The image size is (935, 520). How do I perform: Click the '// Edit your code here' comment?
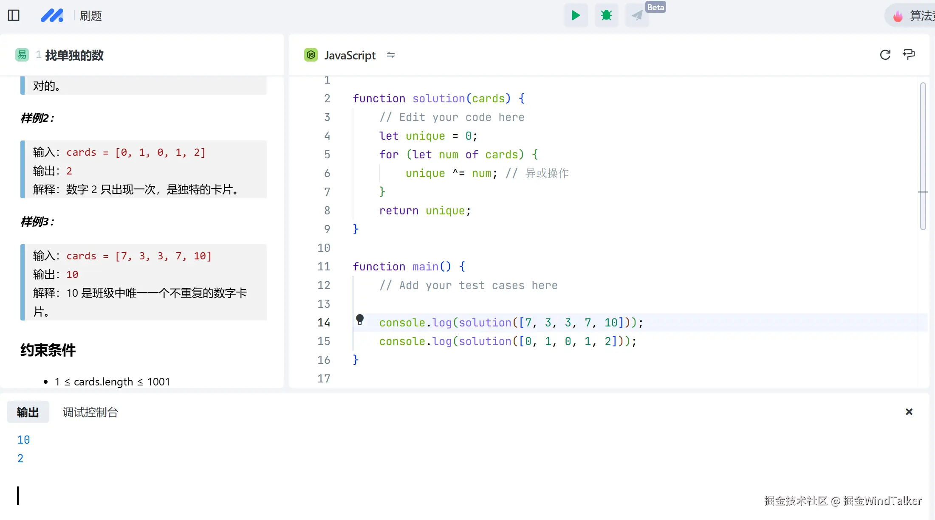(x=452, y=117)
